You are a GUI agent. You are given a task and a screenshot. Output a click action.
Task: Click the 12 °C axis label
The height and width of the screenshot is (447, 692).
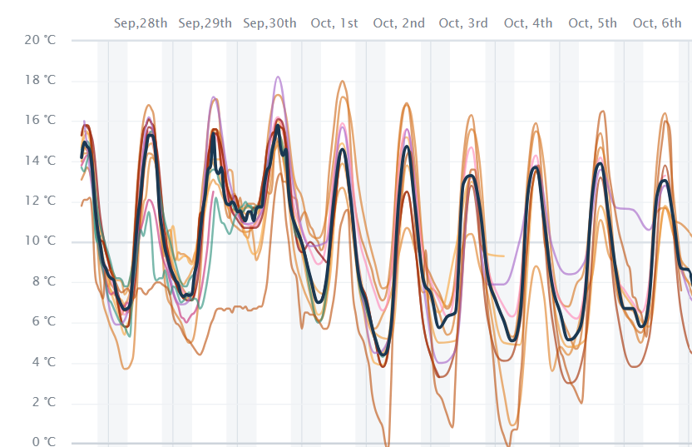click(x=40, y=201)
